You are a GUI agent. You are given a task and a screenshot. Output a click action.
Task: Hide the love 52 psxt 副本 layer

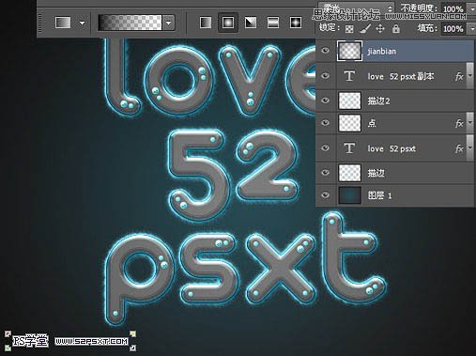(326, 76)
